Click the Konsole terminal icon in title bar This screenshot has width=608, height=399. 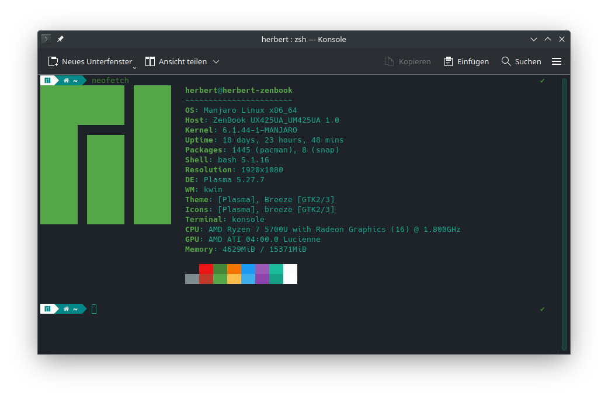point(46,39)
